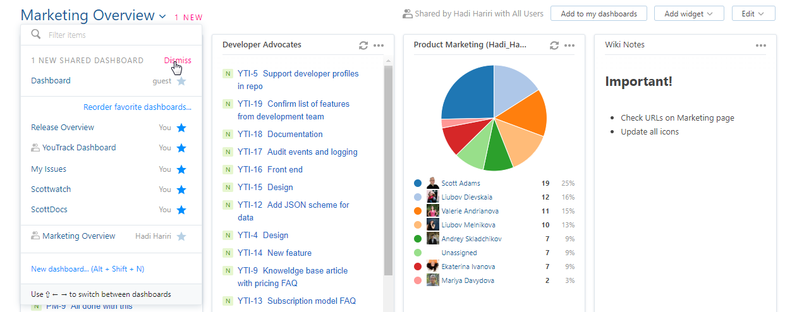Open the guest's shared Dashboard entry
Screen dimensions: 785x312
coord(51,81)
